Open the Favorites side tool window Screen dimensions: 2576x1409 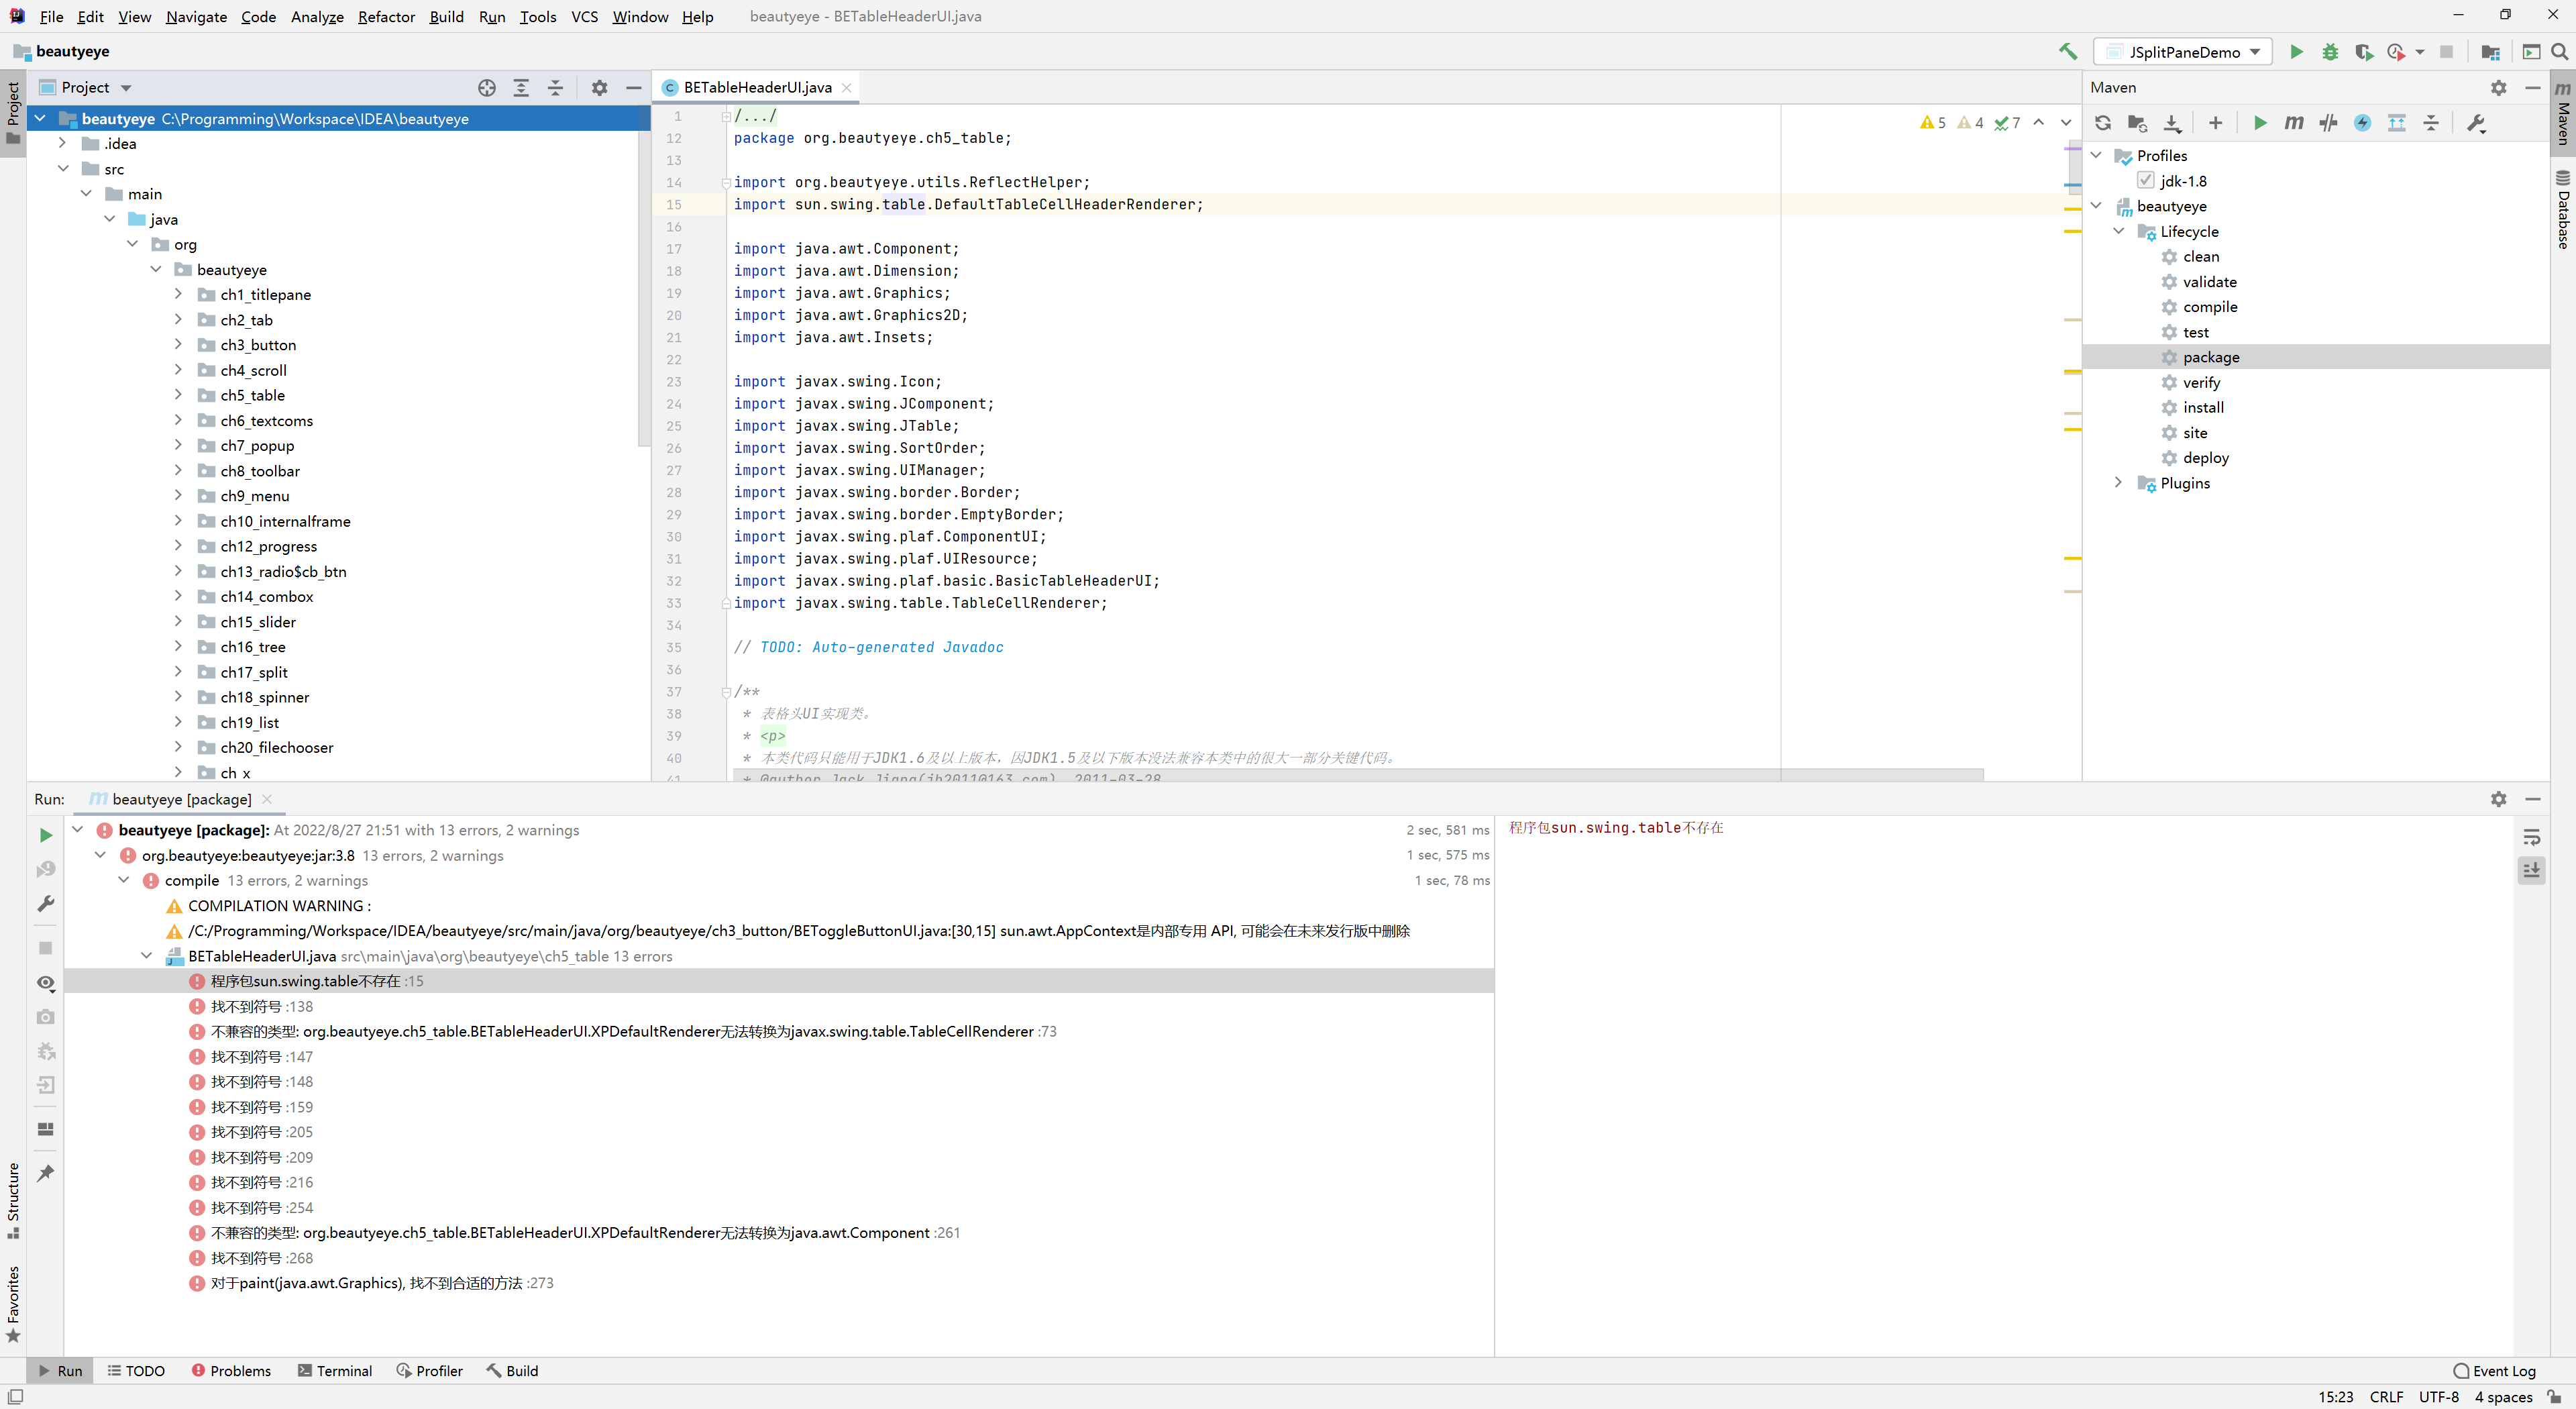13,1305
